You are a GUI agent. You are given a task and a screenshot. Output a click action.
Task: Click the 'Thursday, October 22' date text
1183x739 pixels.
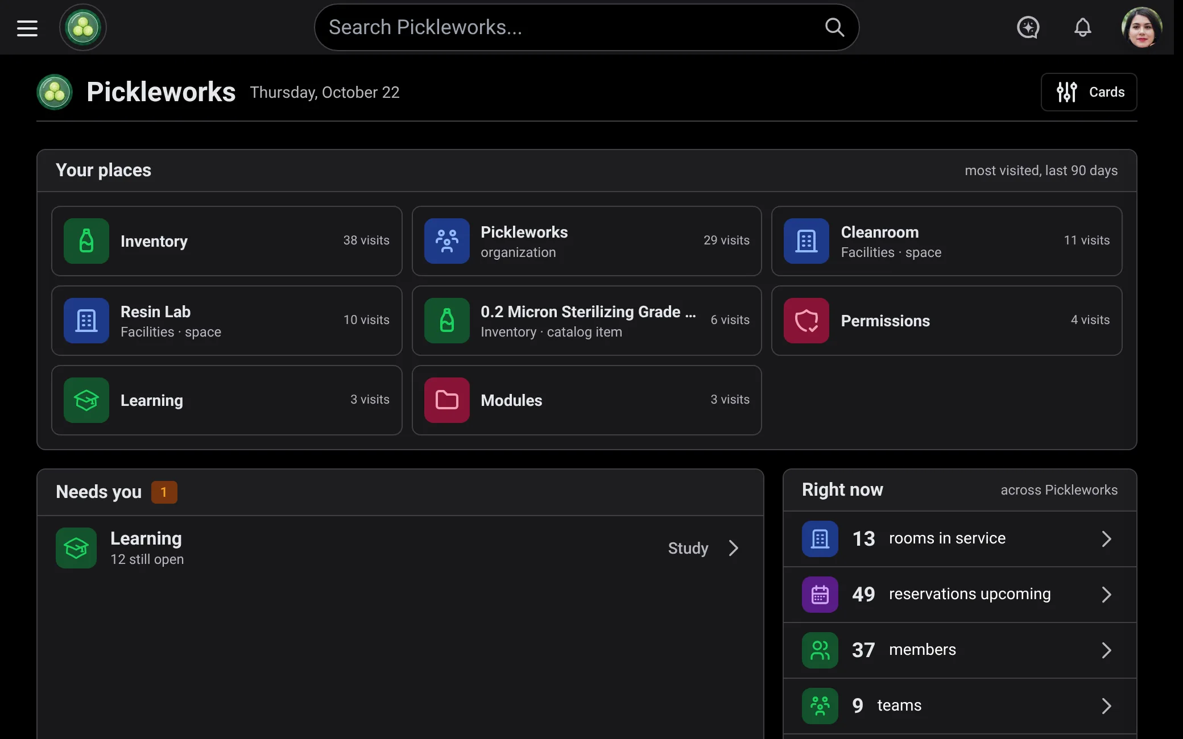click(325, 92)
